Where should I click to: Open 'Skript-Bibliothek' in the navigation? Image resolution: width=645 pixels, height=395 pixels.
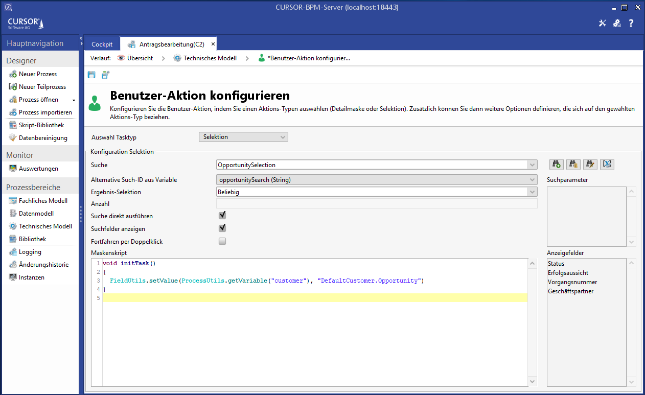41,125
